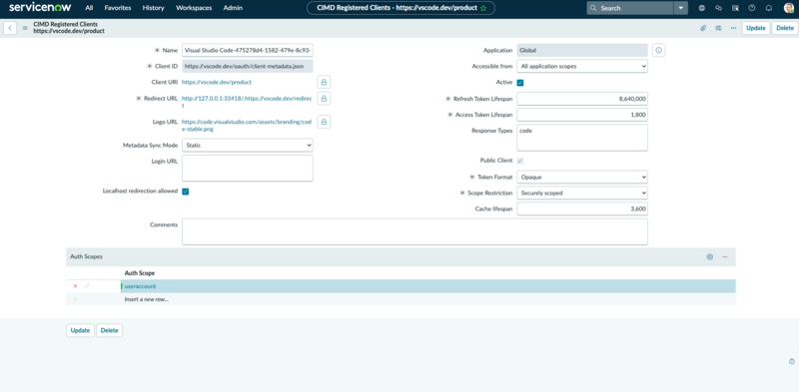Open the Logo URL code-stable.png link
This screenshot has height=392, width=799.
(x=247, y=126)
